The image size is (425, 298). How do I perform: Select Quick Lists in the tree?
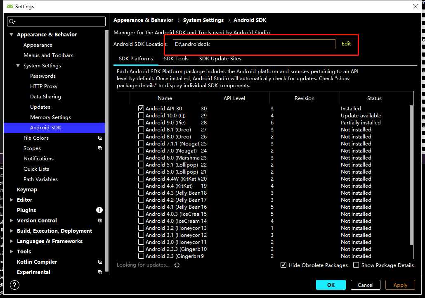pyautogui.click(x=36, y=169)
